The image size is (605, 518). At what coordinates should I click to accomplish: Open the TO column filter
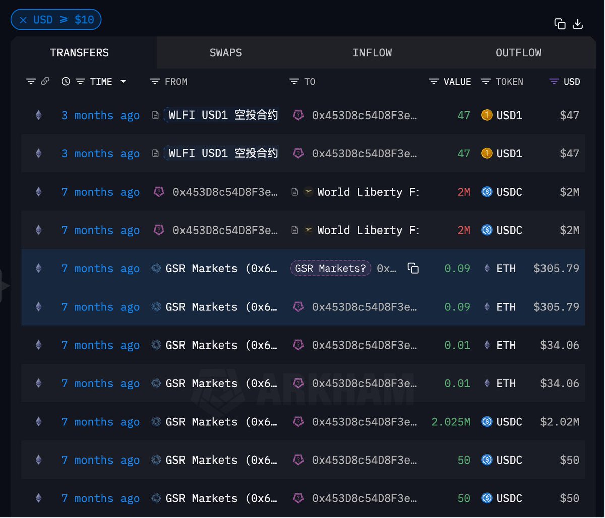click(x=294, y=81)
